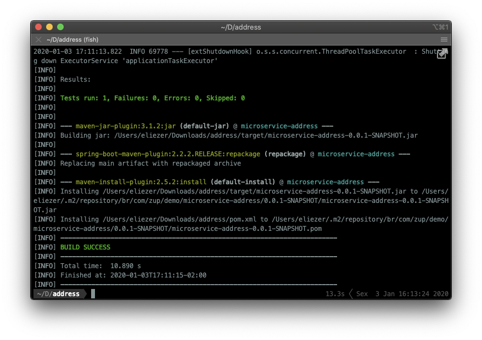
Task: Click the 'Tests run: 1, Failures: 0' line
Action: [x=153, y=98]
